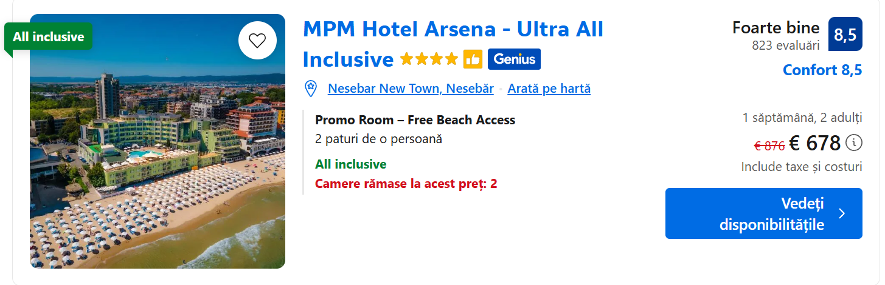
Task: Click the yellow thumbs-up preferred partner icon
Action: (473, 59)
